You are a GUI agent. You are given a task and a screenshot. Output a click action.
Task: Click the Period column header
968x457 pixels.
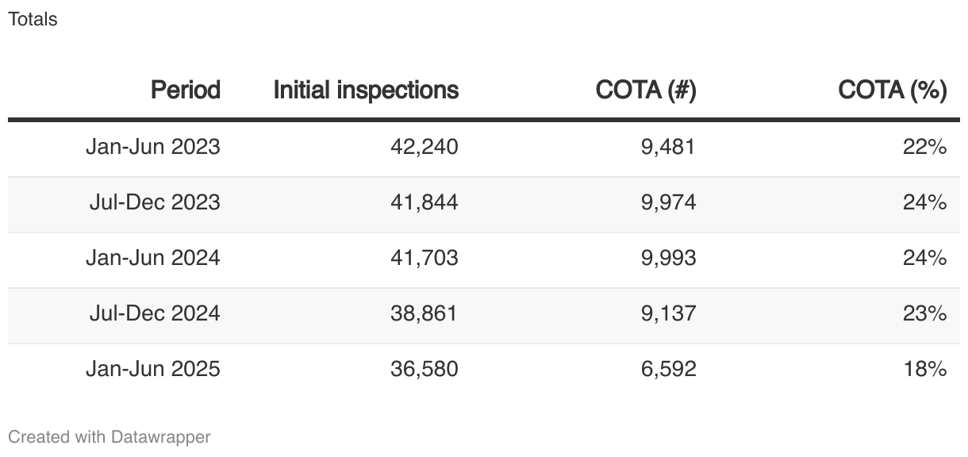coord(186,90)
